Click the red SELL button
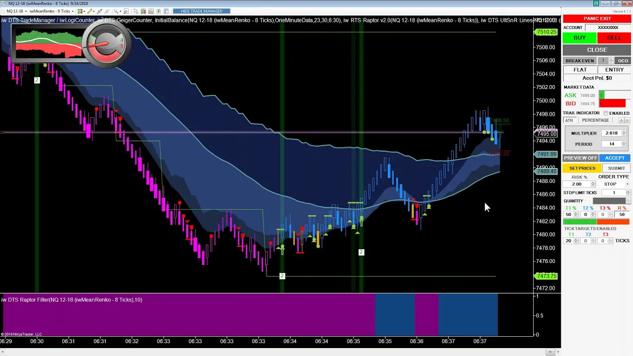This screenshot has width=633, height=356. click(614, 38)
